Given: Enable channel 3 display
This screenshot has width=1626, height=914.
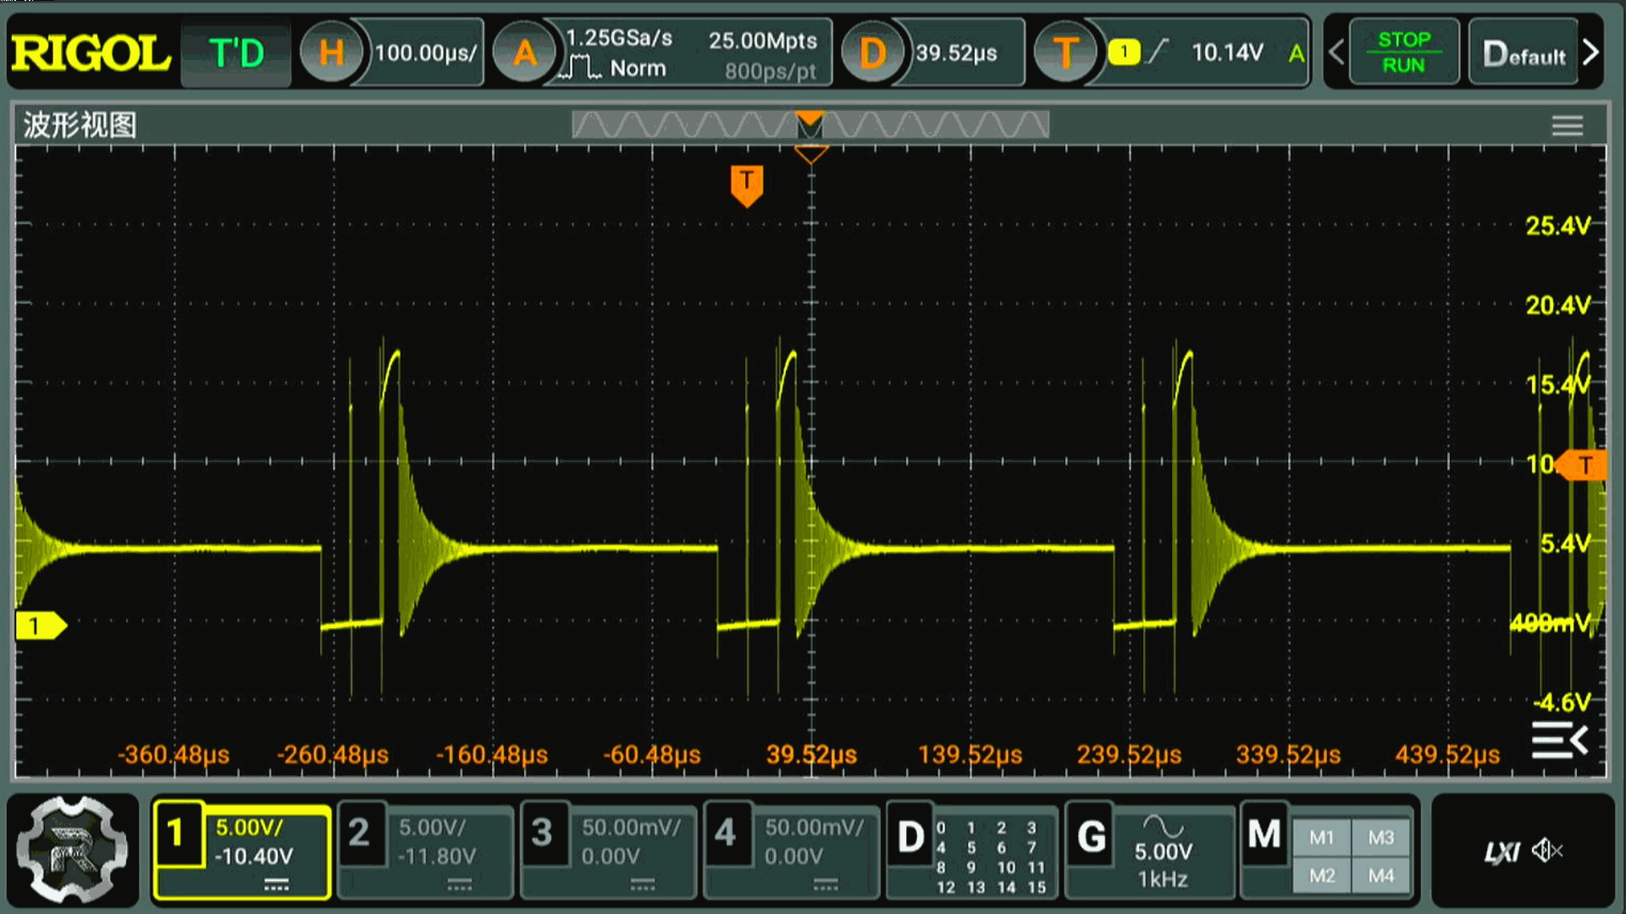Looking at the screenshot, I should pos(542,834).
